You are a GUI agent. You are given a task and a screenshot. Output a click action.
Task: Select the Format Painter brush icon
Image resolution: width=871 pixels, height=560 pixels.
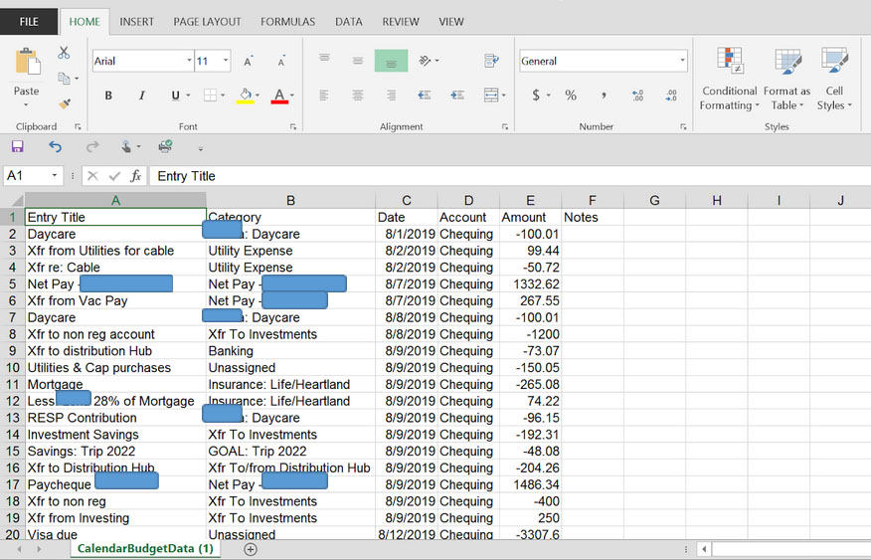(x=65, y=102)
